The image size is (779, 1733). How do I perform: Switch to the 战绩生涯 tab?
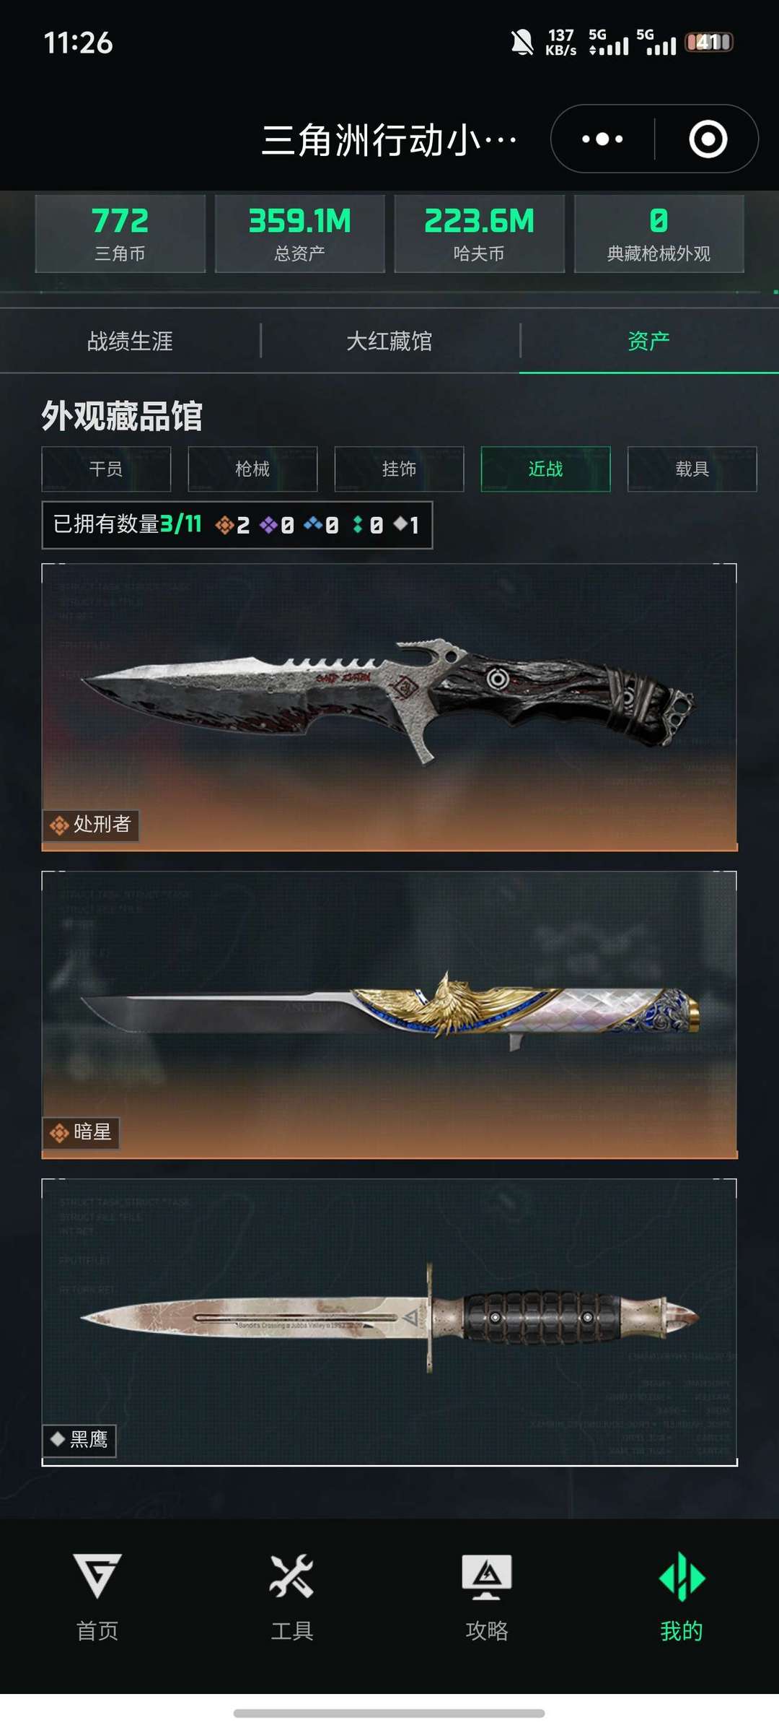130,341
